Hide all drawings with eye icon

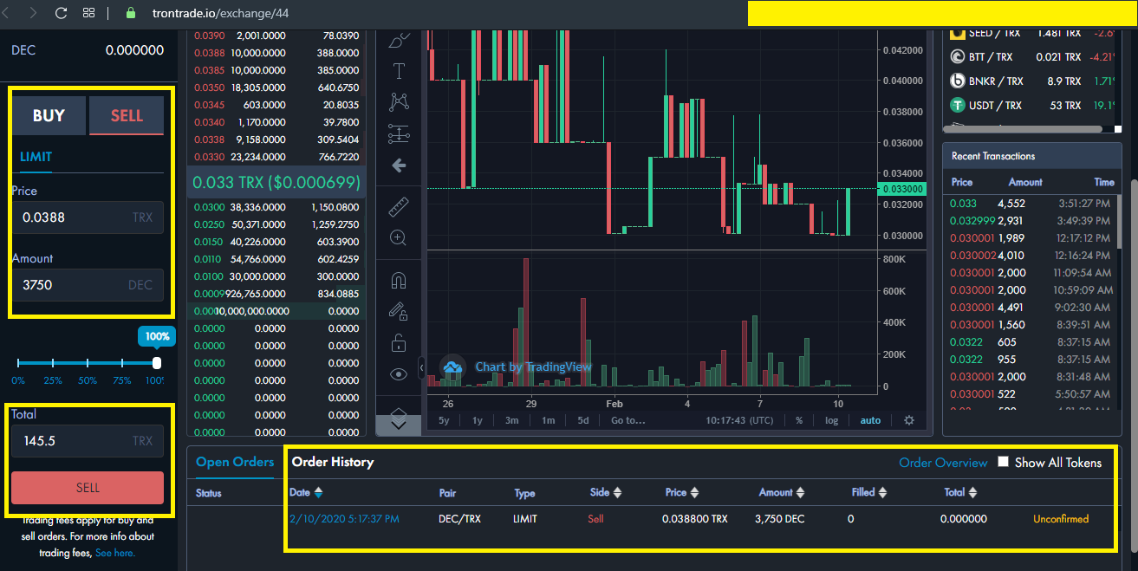click(x=399, y=374)
